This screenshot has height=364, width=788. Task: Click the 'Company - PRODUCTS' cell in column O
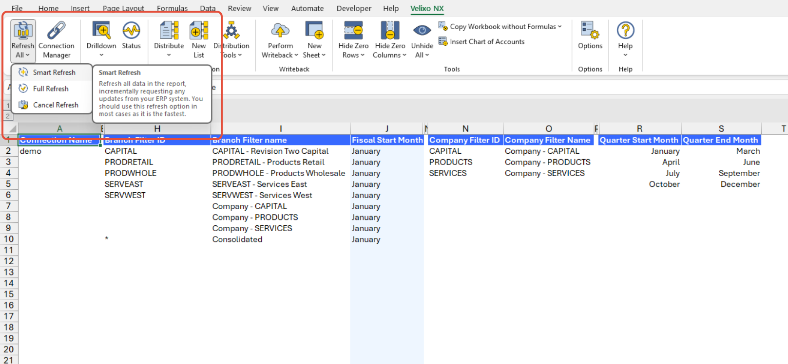tap(549, 162)
